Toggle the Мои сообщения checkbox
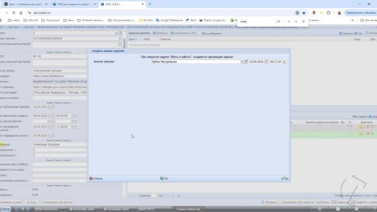377x212 pixels. point(200,34)
